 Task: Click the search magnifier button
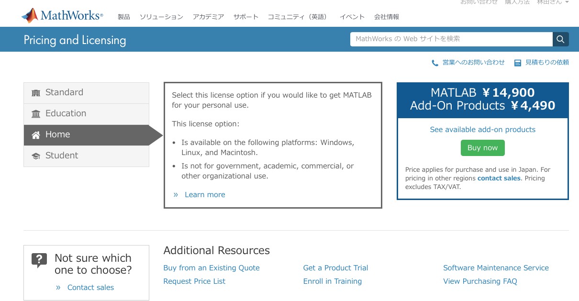coord(561,39)
